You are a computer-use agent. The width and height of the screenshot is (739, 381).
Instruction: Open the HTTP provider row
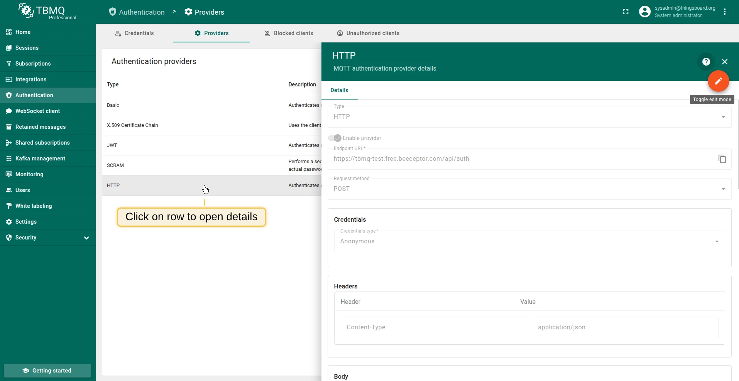212,185
